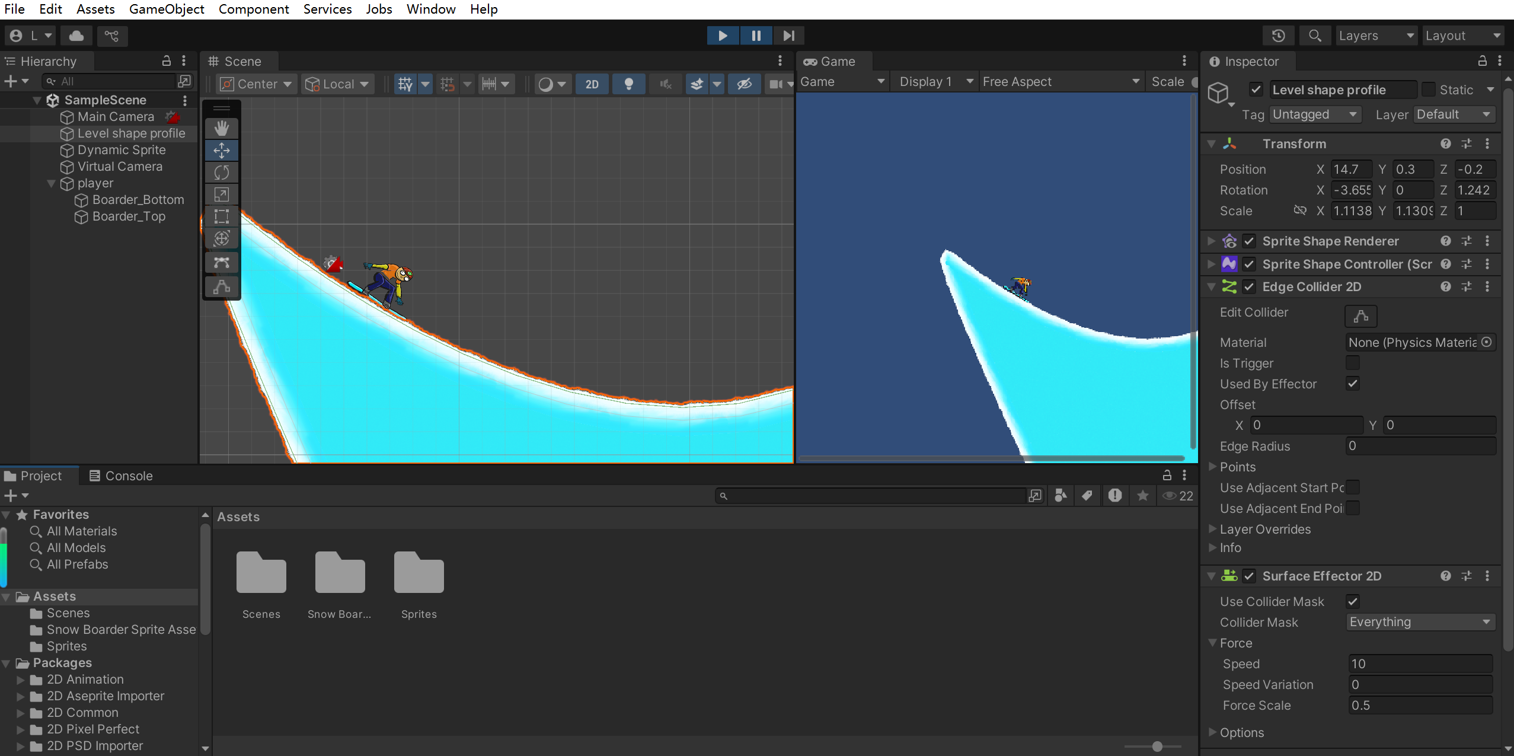The image size is (1514, 756).
Task: Open the Free Aspect dropdown in Game view
Action: click(x=1060, y=82)
